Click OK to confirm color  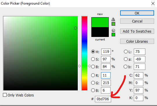[137, 13]
